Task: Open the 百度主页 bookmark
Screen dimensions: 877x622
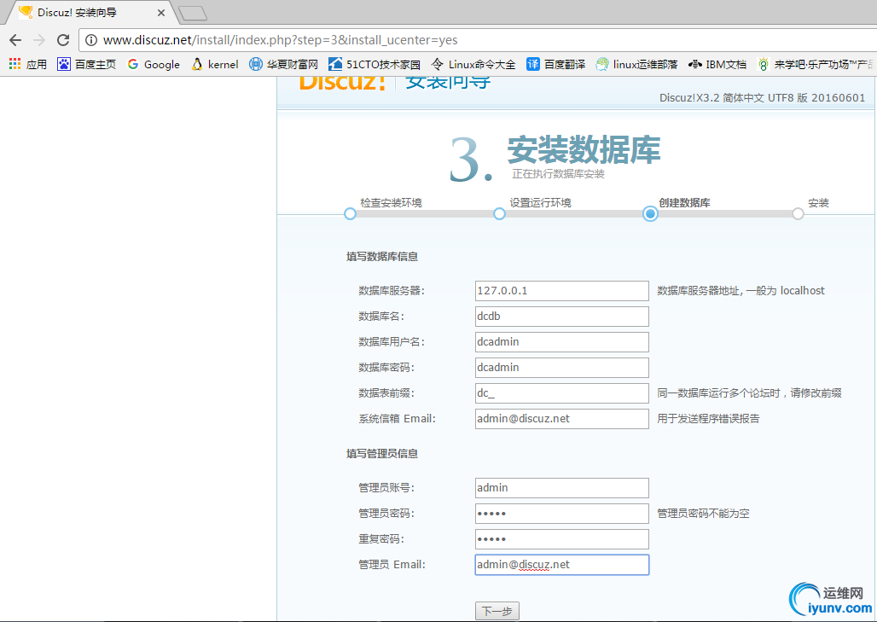Action: [x=87, y=64]
